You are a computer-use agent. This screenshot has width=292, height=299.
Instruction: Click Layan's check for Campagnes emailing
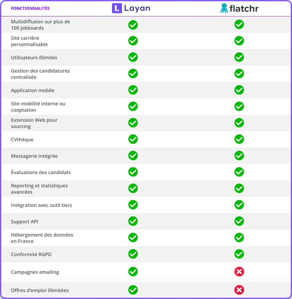(x=133, y=272)
